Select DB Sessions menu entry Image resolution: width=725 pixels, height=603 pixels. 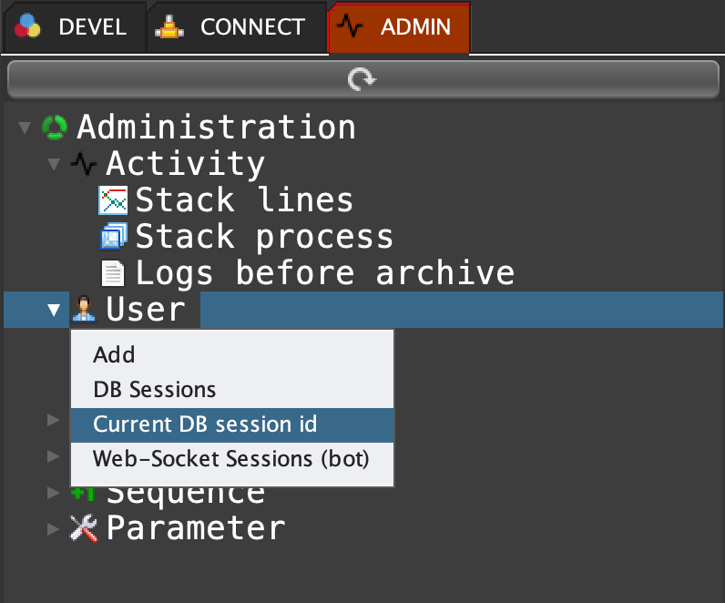(155, 390)
